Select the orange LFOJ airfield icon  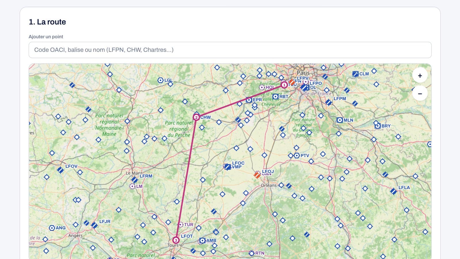[x=257, y=175]
